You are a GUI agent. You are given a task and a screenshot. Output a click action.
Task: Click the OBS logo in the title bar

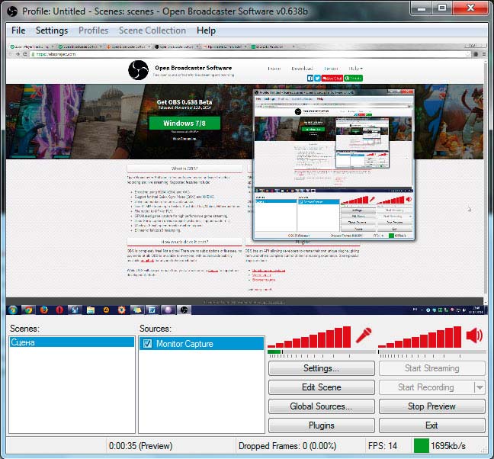coord(12,11)
